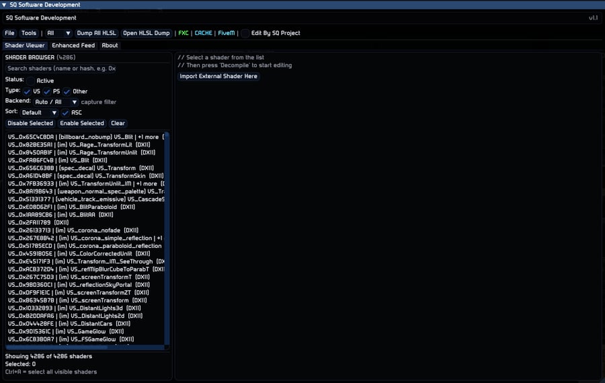Click Import External Shader Here button

tap(218, 77)
